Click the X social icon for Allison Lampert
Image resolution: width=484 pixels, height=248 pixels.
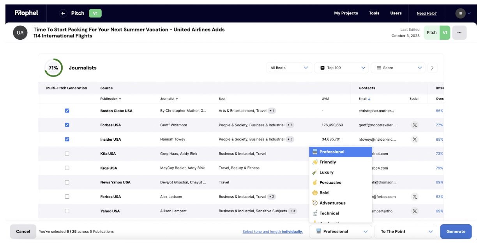[415, 211]
